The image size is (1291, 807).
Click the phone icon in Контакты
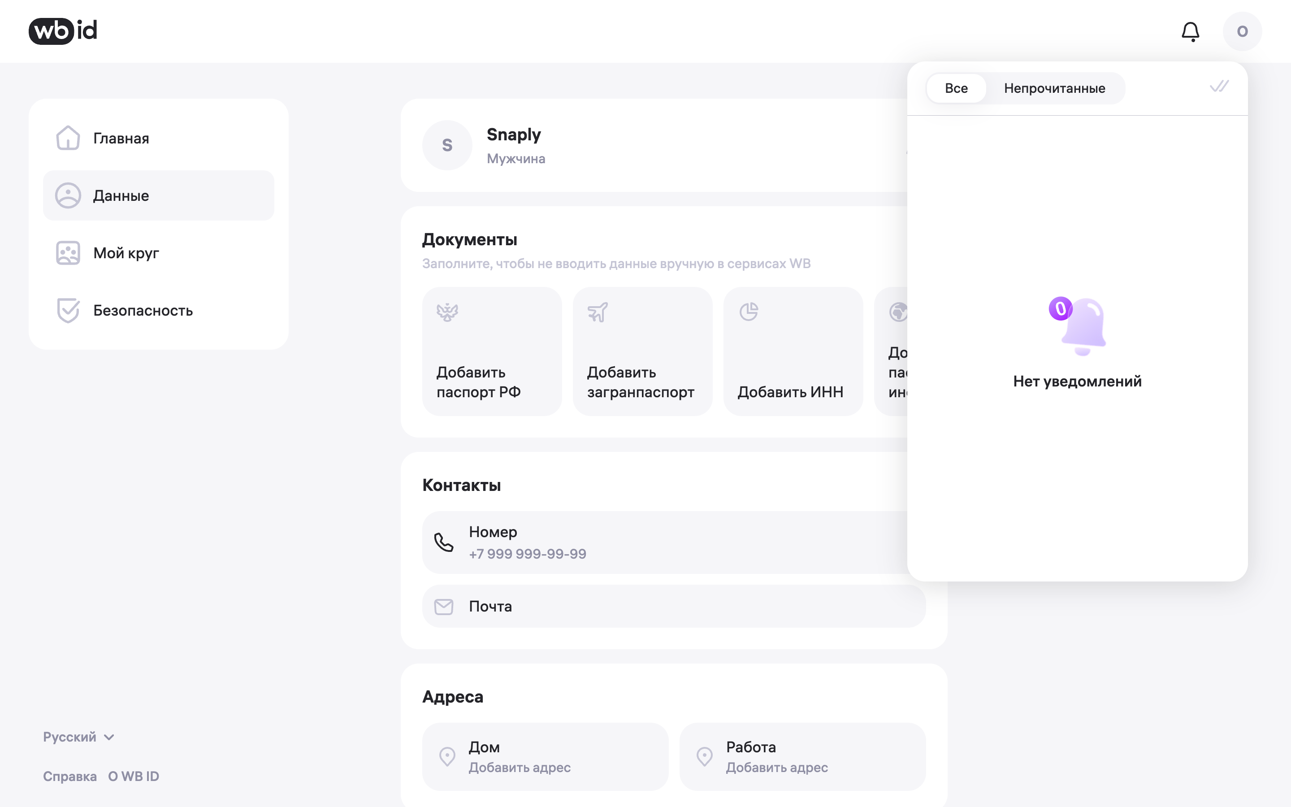coord(444,542)
